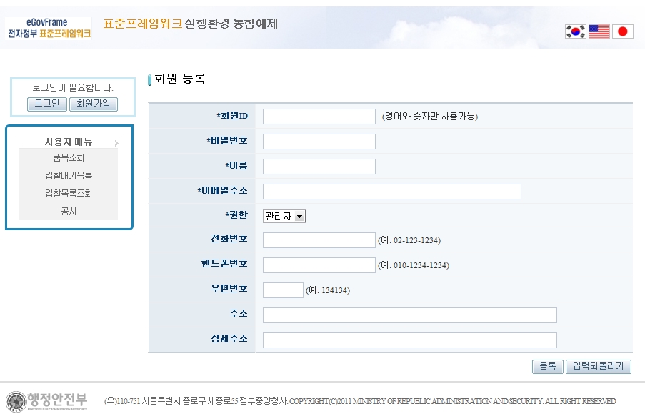Screen dimensions: 645x414
Task: Expand the 사용자 메뉴 arrow
Action: [116, 143]
